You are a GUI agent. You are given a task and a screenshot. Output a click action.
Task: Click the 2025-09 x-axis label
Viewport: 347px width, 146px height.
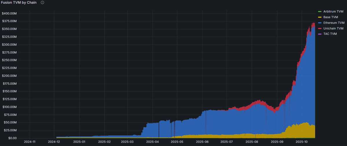(277, 142)
